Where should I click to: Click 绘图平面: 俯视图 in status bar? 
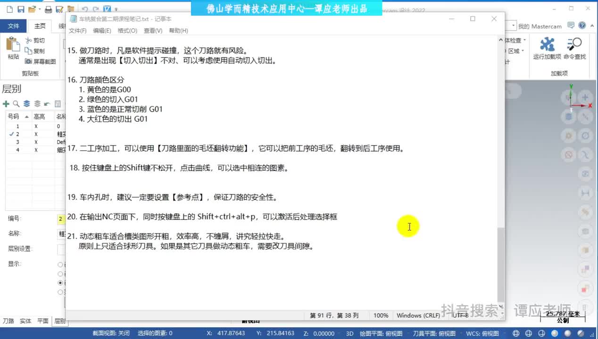[x=380, y=333]
